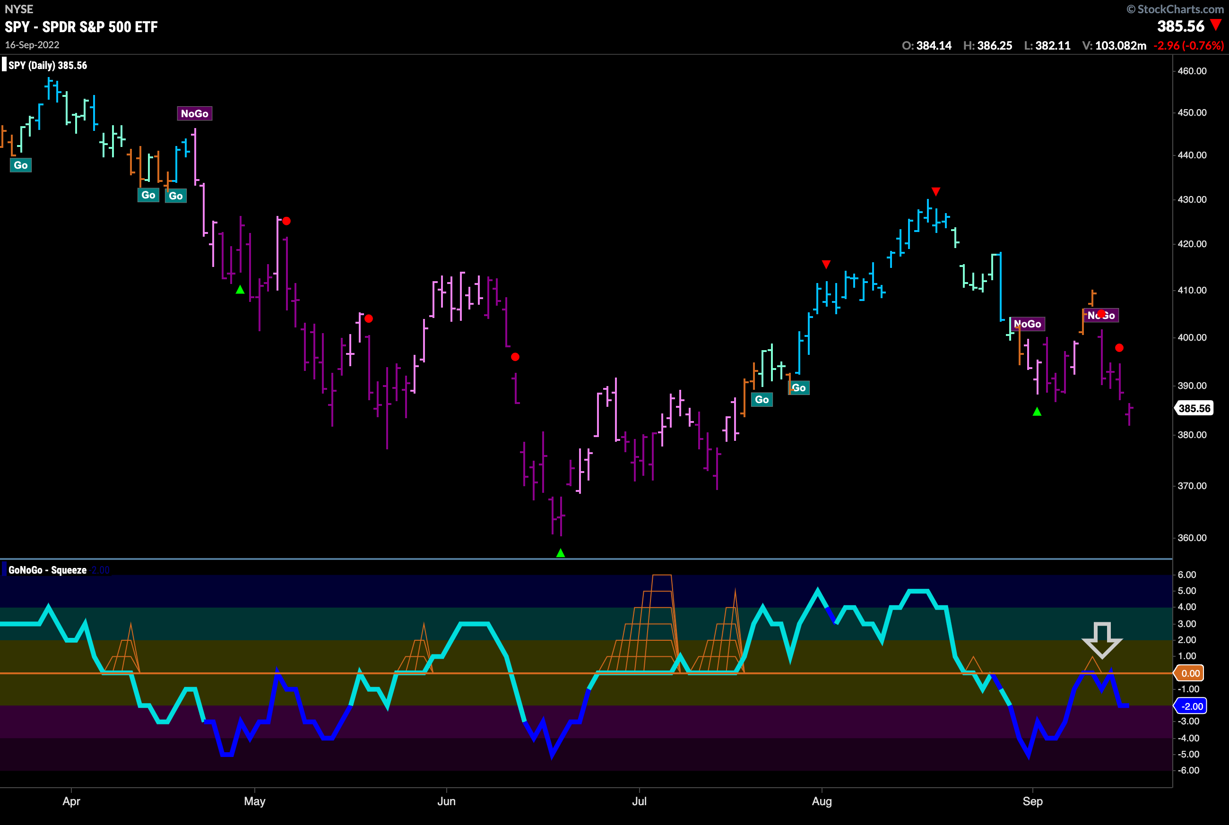Click the Sep label on the time axis
Viewport: 1229px width, 825px height.
[x=1033, y=801]
